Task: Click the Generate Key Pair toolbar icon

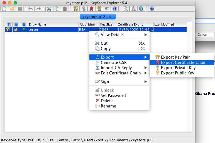Action: tap(76, 9)
